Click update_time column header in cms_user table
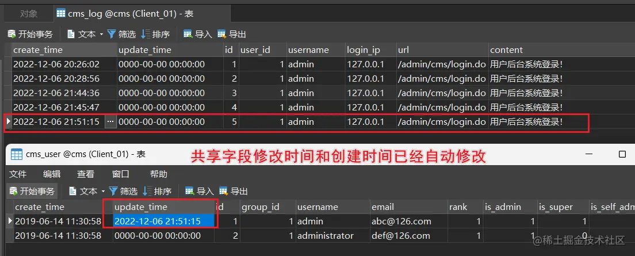 pyautogui.click(x=164, y=207)
